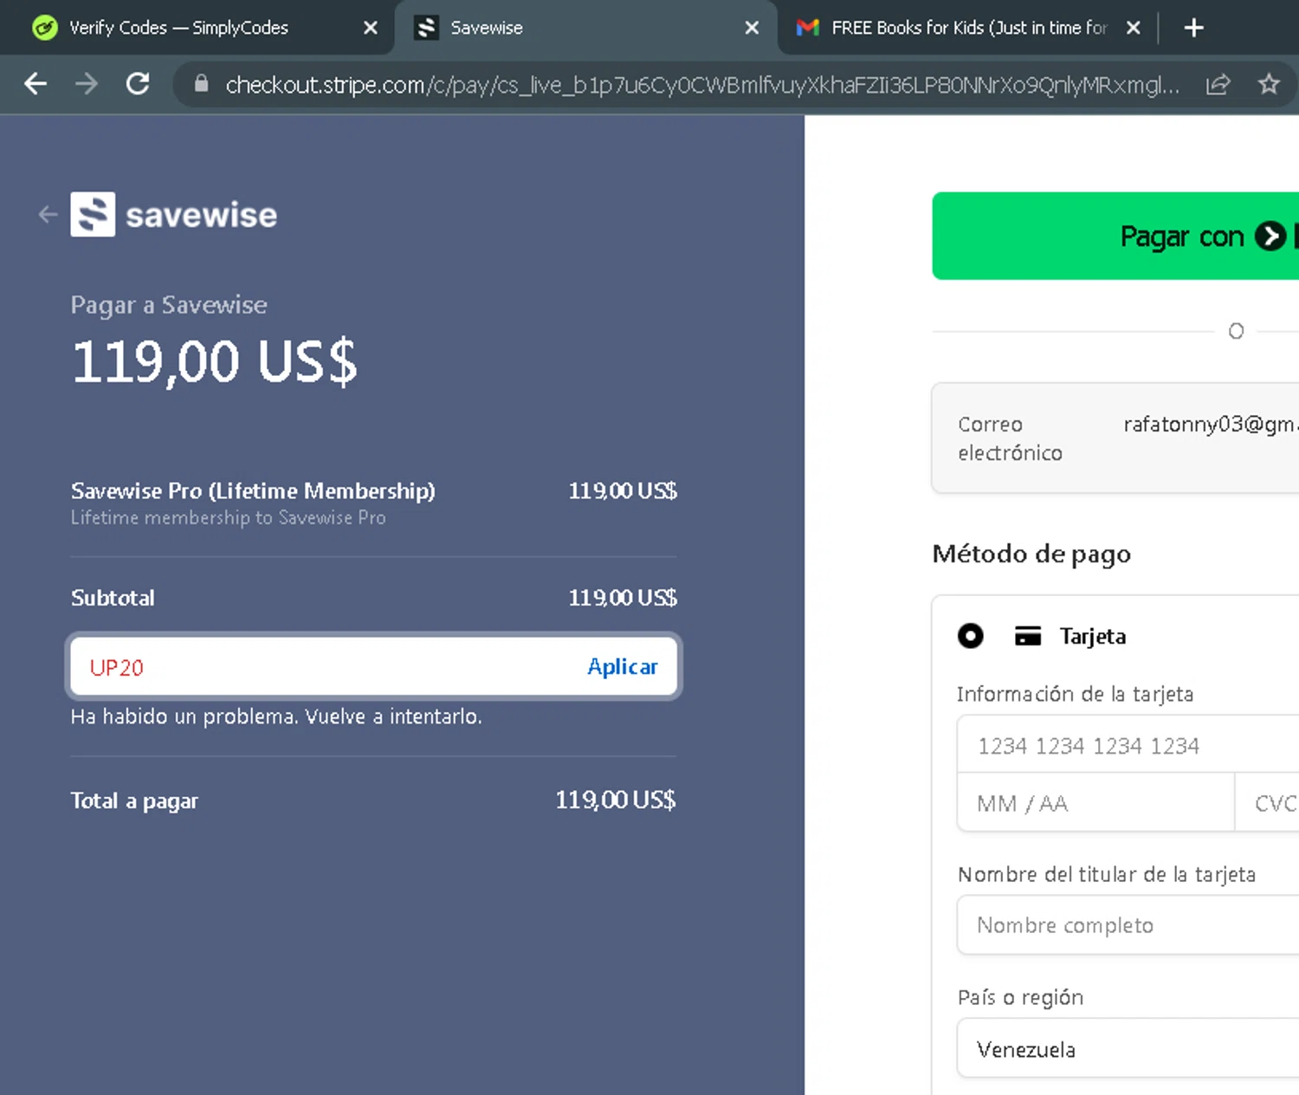
Task: Click the padlock site info icon
Action: 201,84
